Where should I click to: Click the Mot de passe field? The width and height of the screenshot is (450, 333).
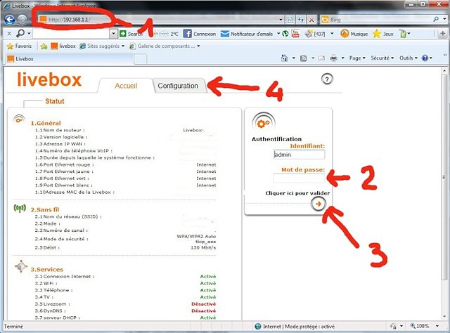(x=299, y=178)
